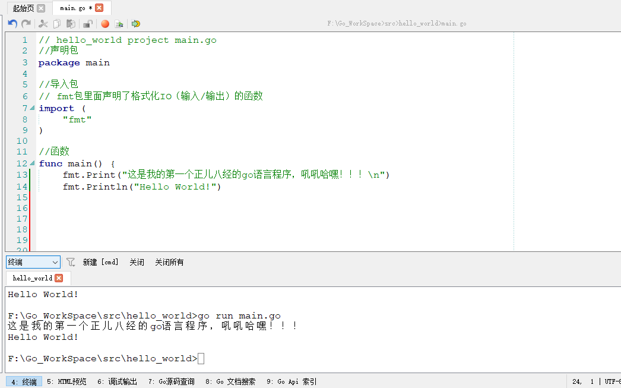Screen dimensions: 621x388
Task: Open the 7: Go源码查询 panel
Action: tap(172, 381)
